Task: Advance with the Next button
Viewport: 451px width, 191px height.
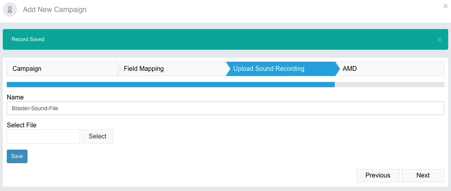Action: pyautogui.click(x=423, y=175)
